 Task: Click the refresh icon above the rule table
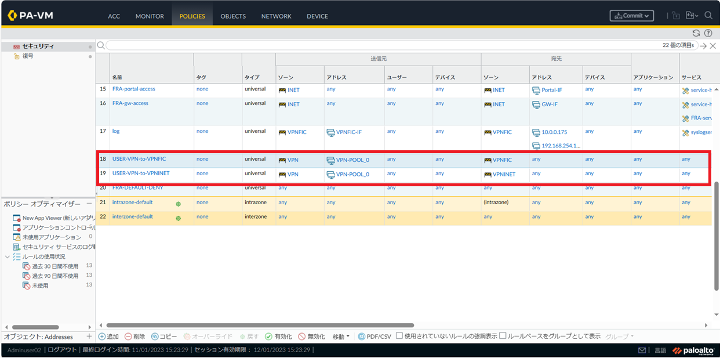coord(696,33)
